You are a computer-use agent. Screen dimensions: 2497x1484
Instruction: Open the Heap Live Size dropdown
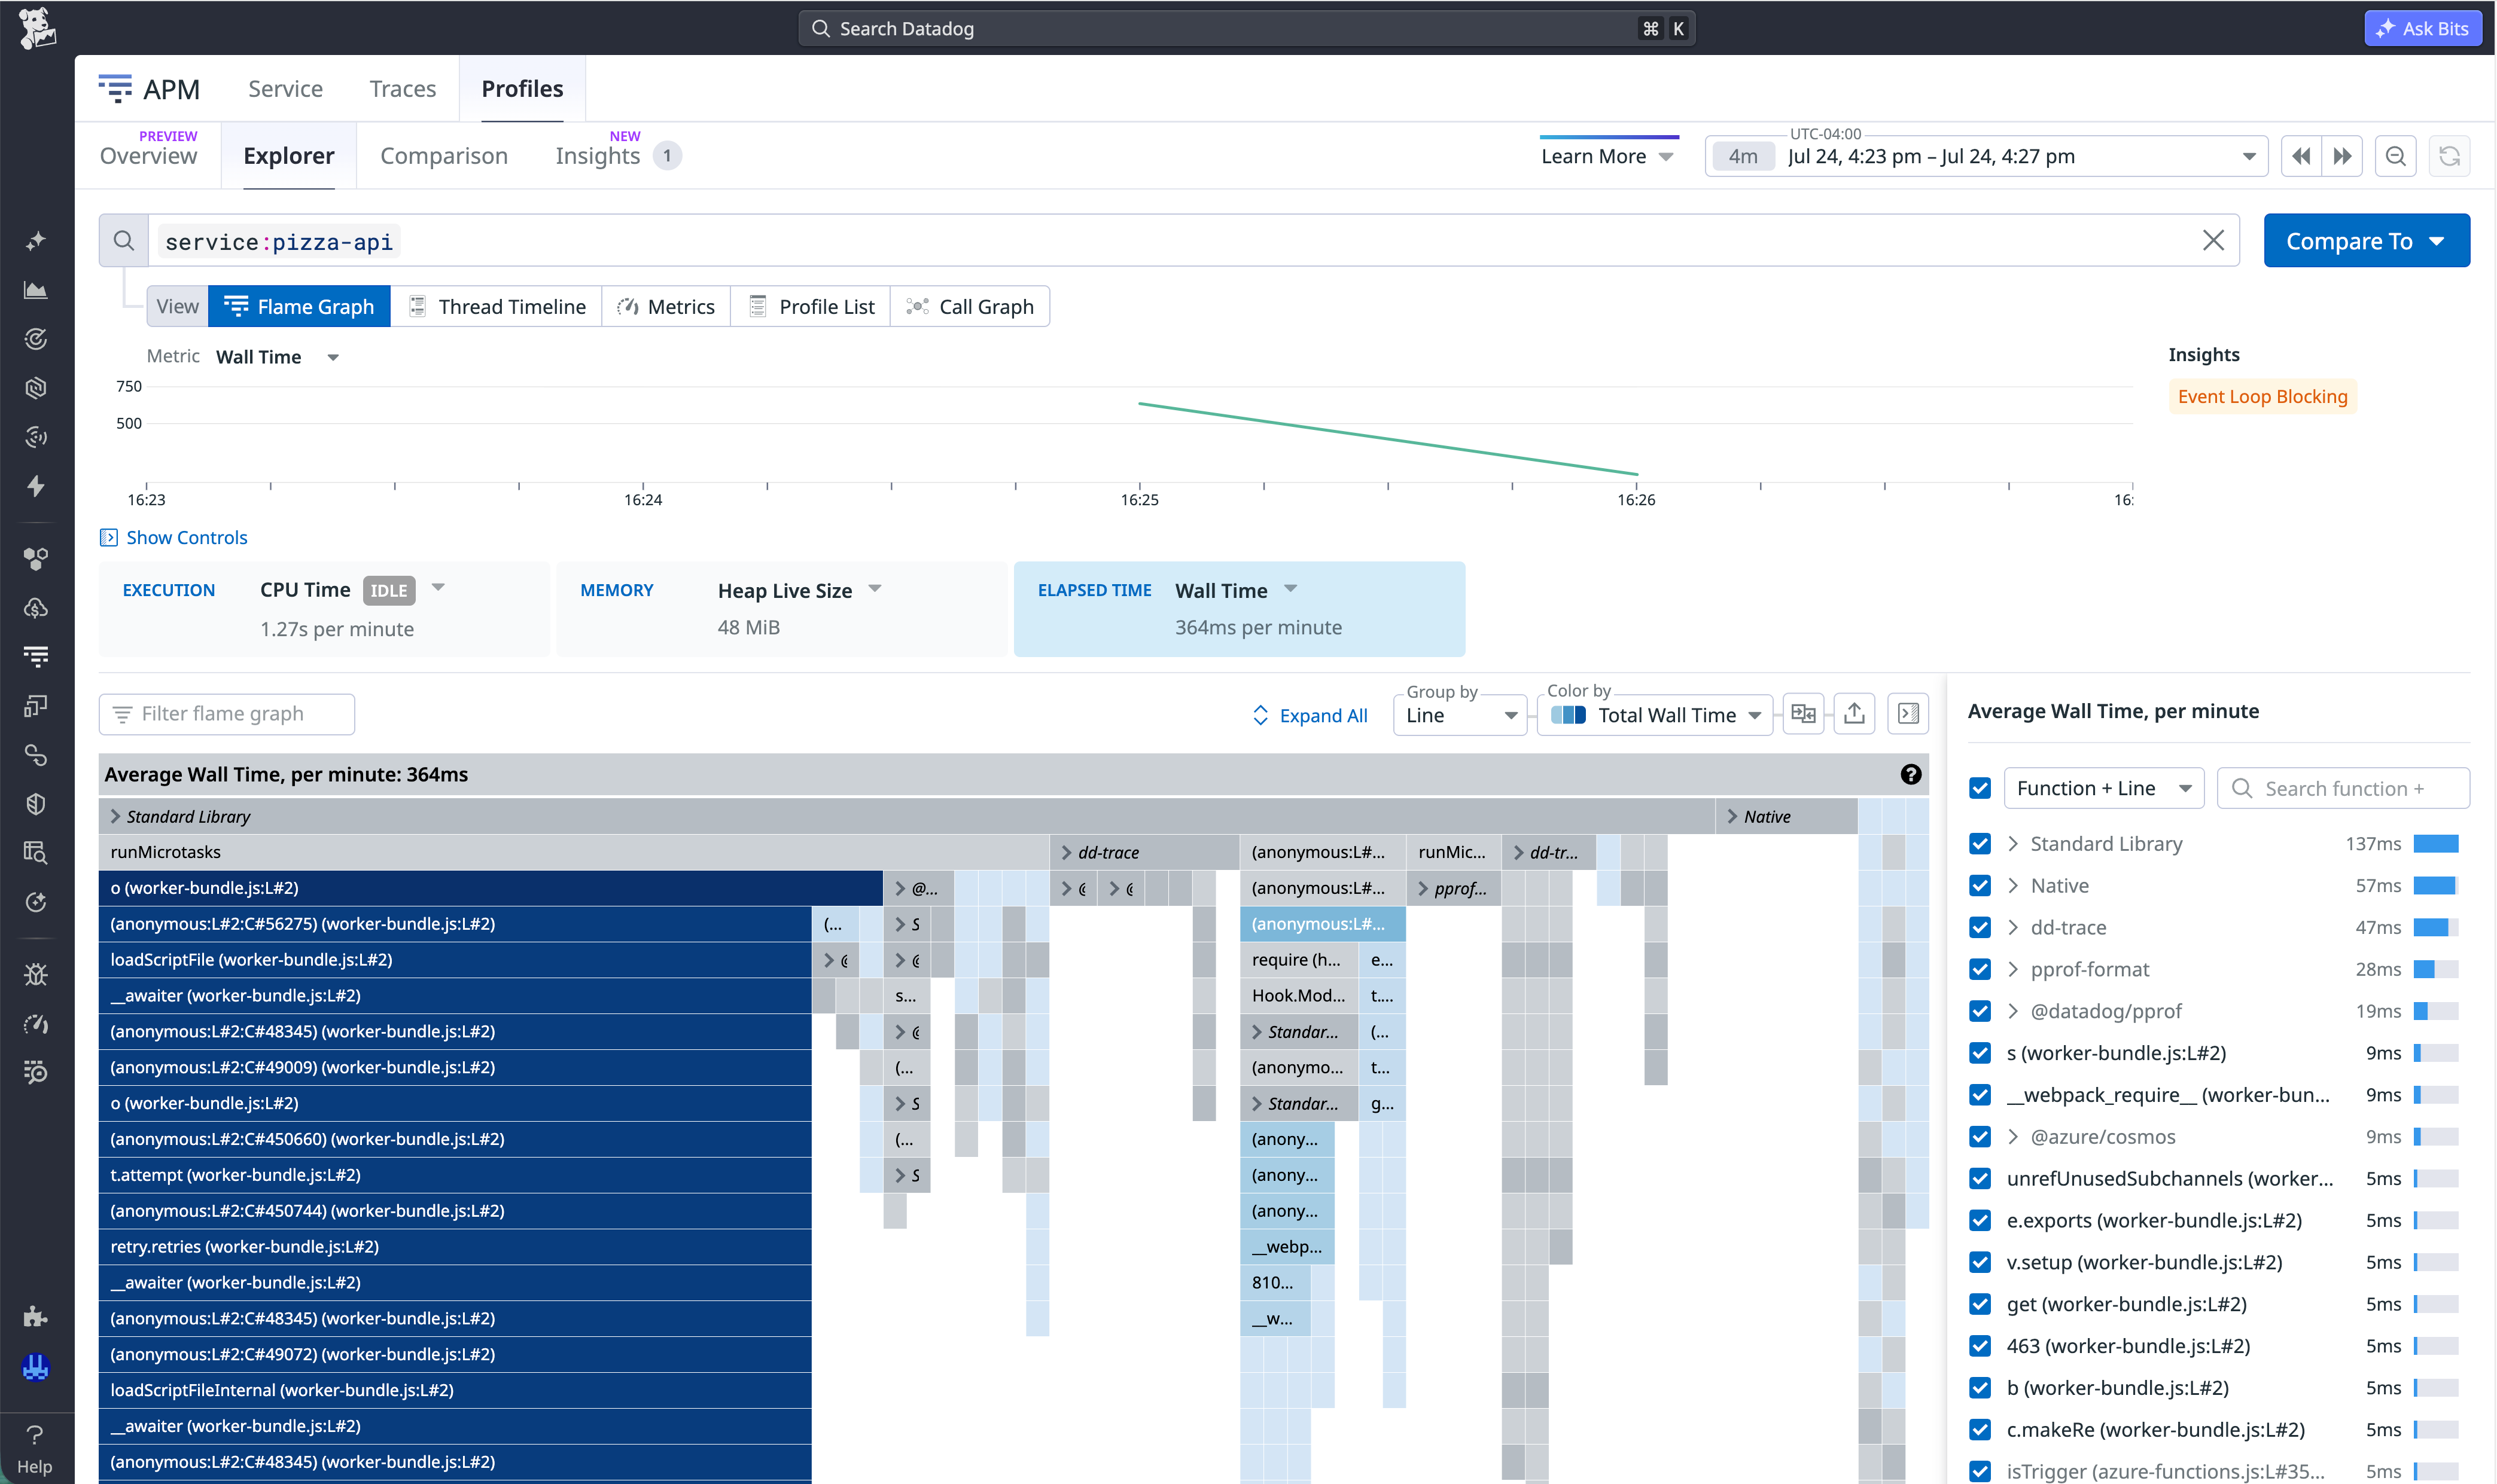point(875,589)
